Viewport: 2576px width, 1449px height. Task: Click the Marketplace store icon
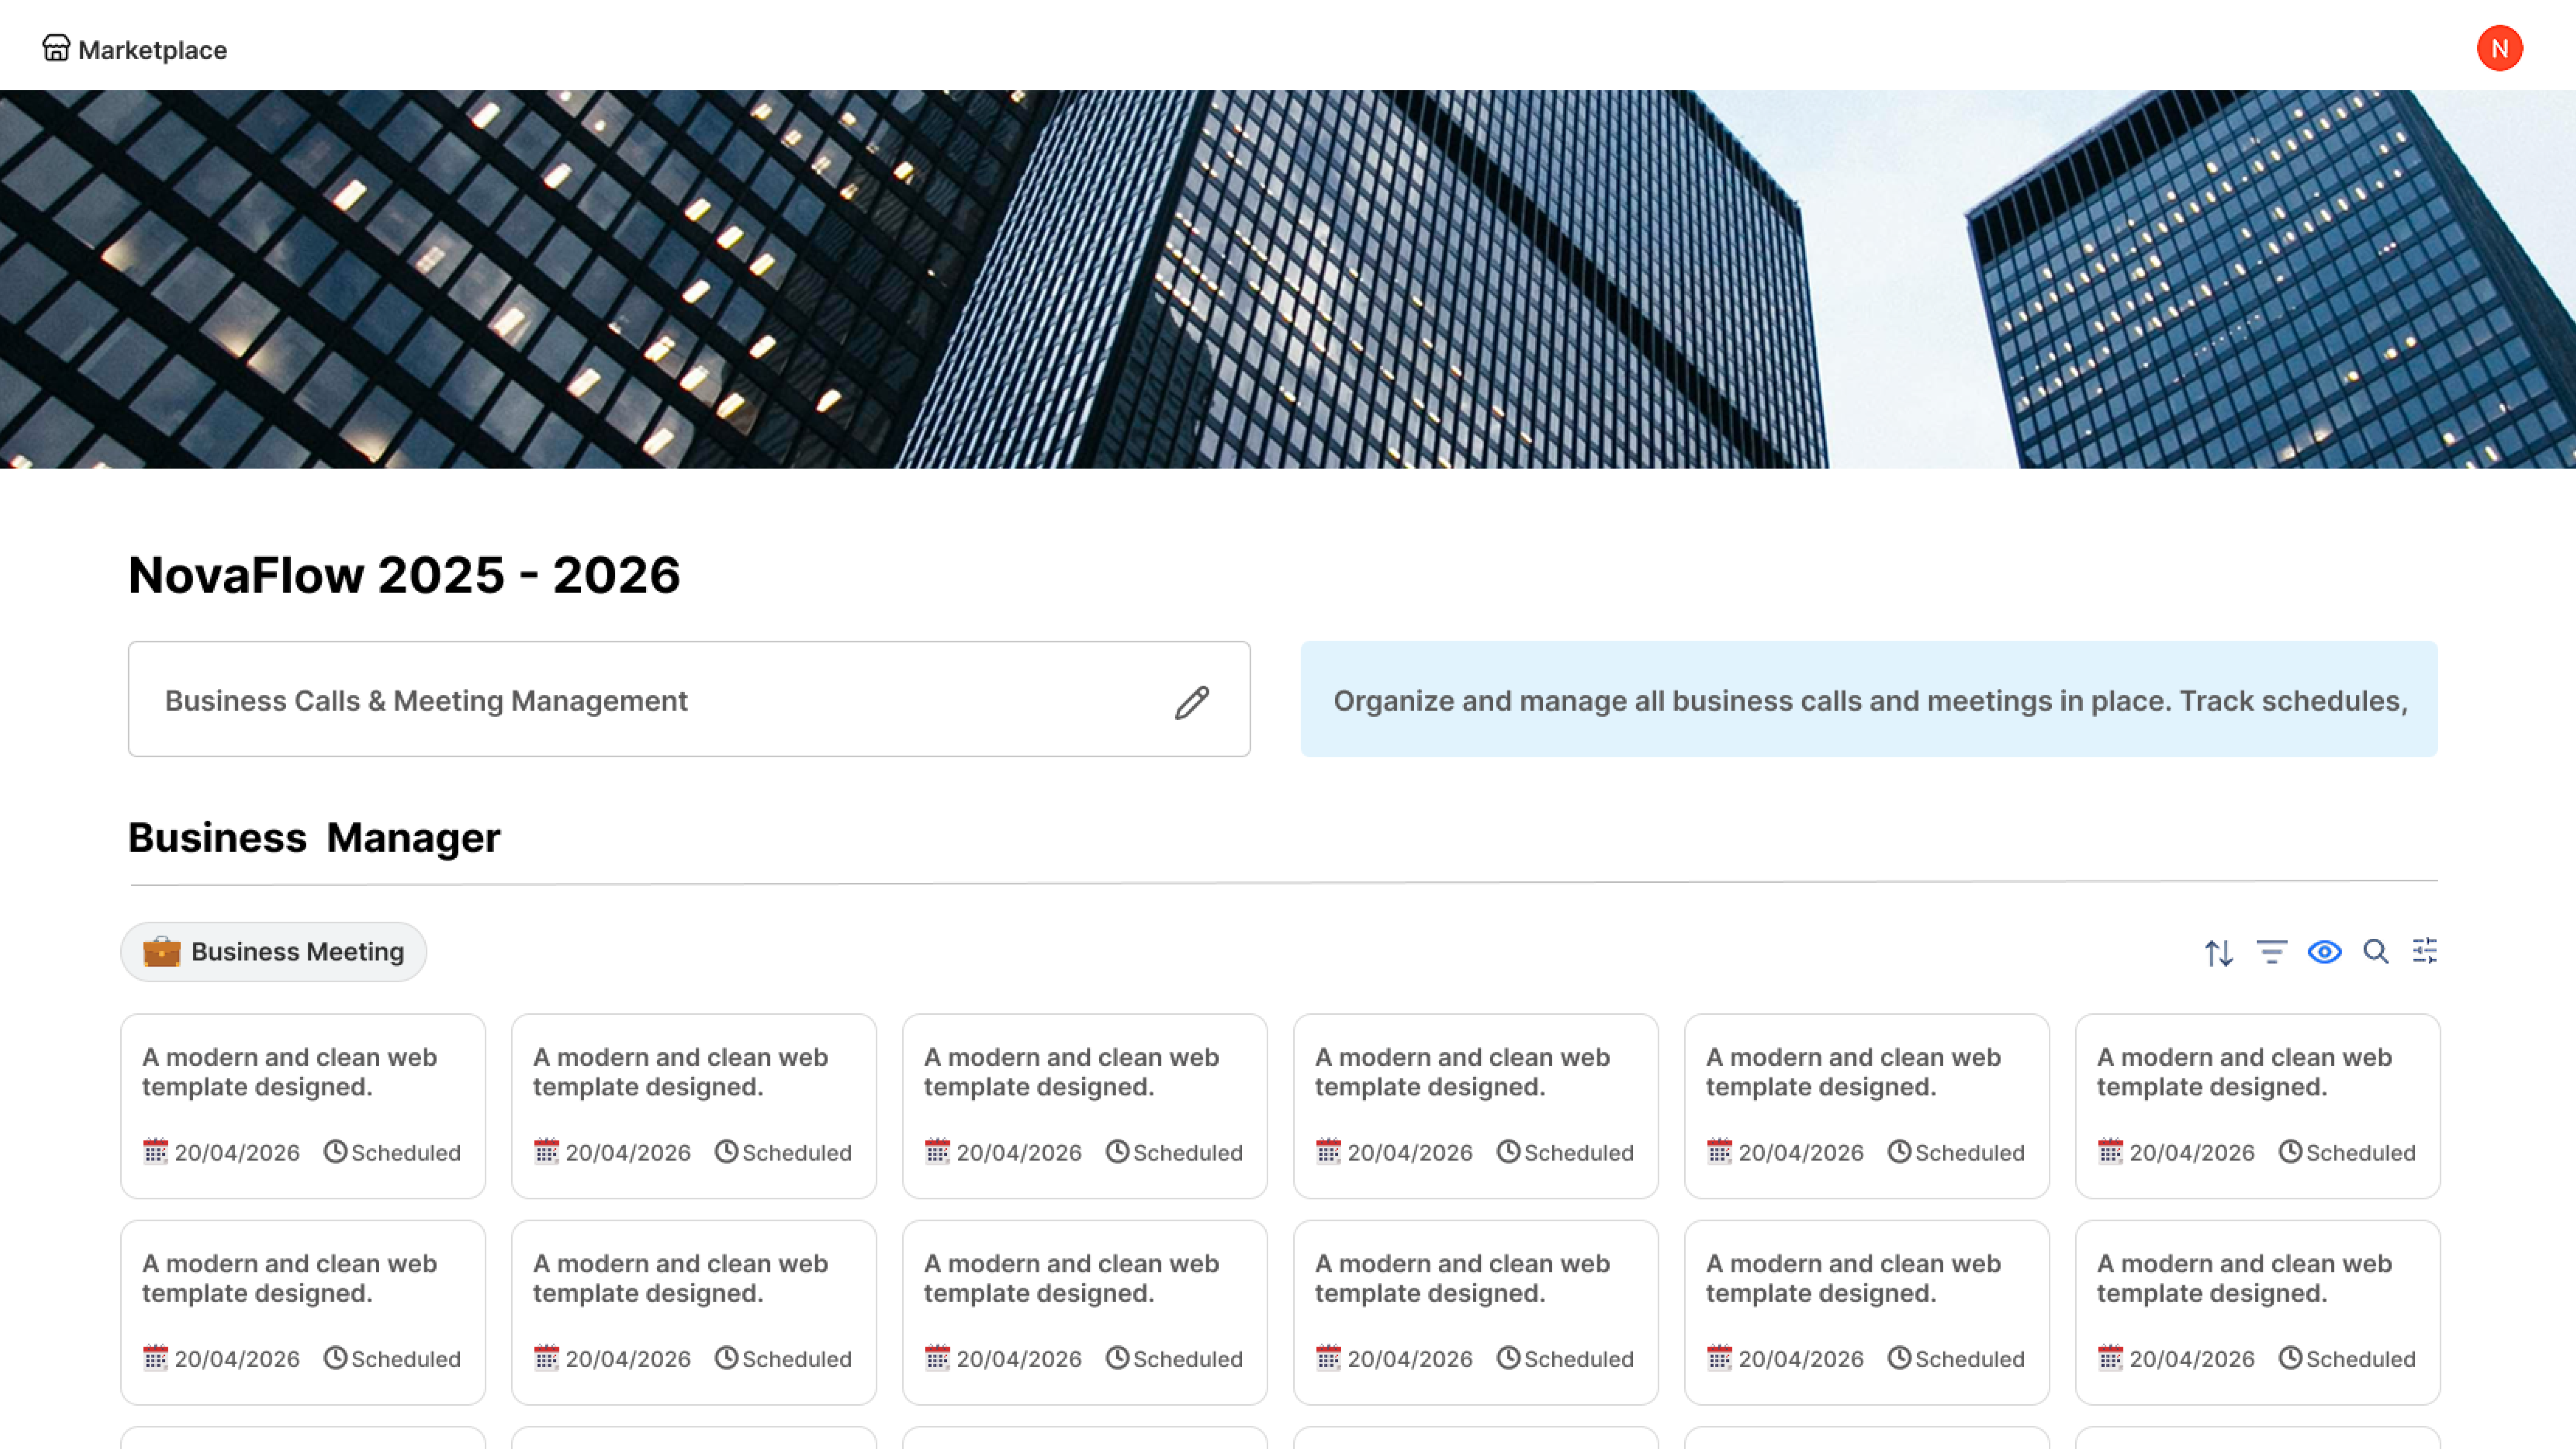pyautogui.click(x=56, y=48)
